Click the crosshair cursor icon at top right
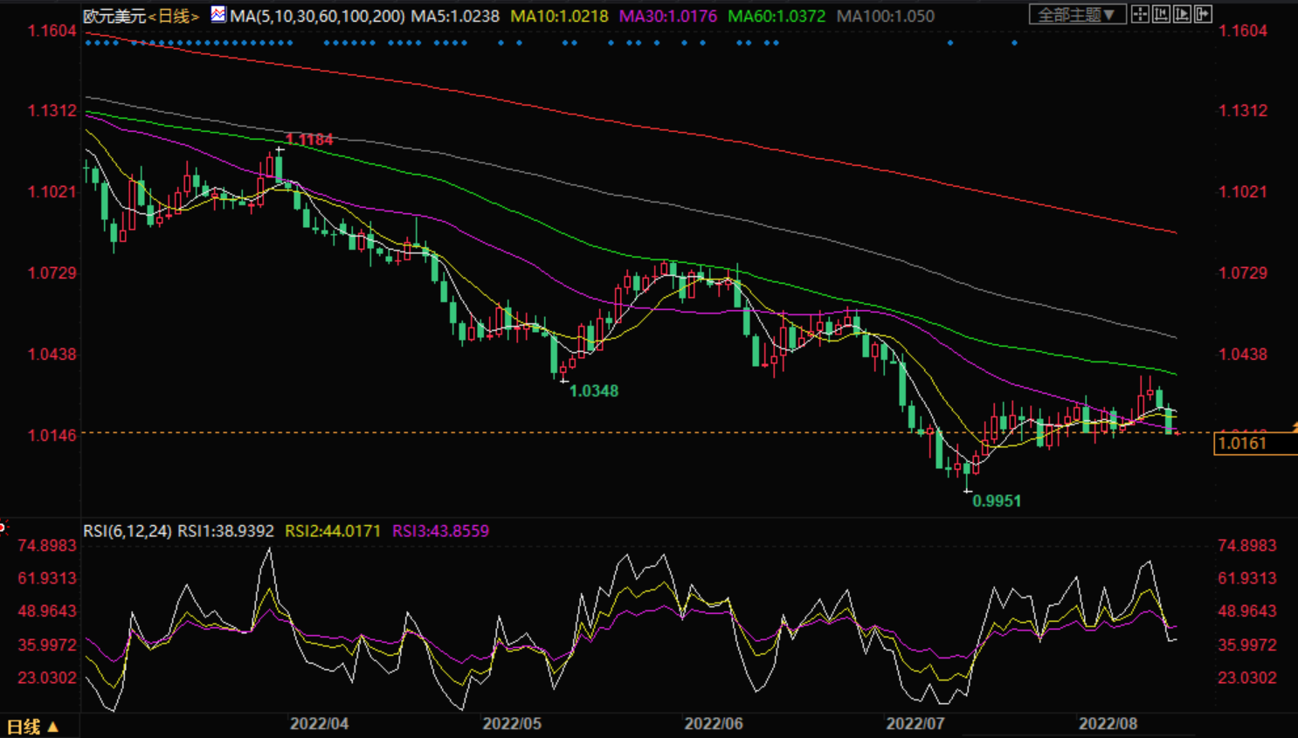This screenshot has height=738, width=1298. 1140,14
